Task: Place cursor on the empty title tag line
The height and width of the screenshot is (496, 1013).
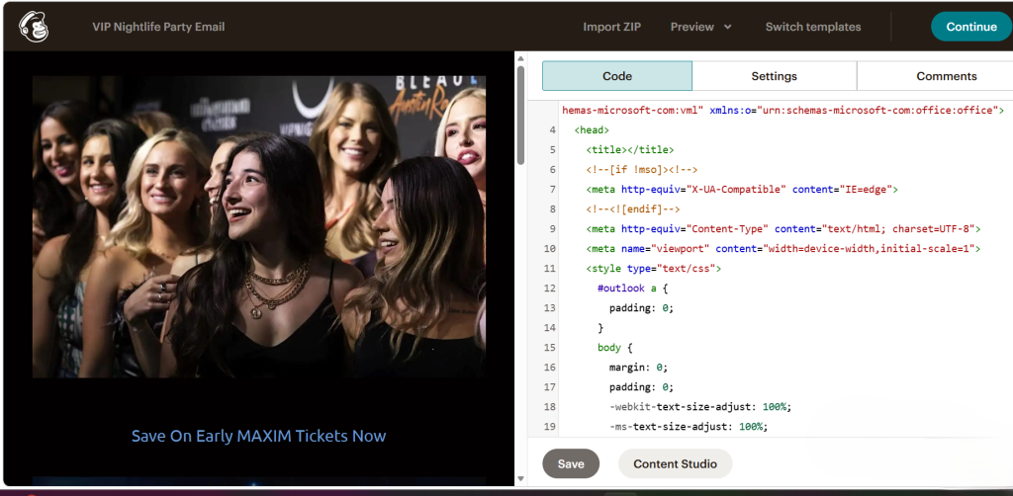Action: coord(629,149)
